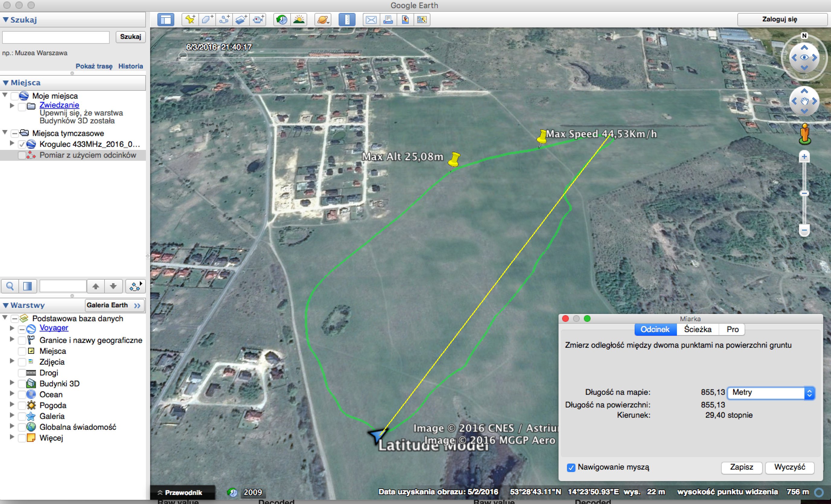This screenshot has width=831, height=504.
Task: Uncheck the Nawigowanie myszą checkbox
Action: tap(571, 468)
